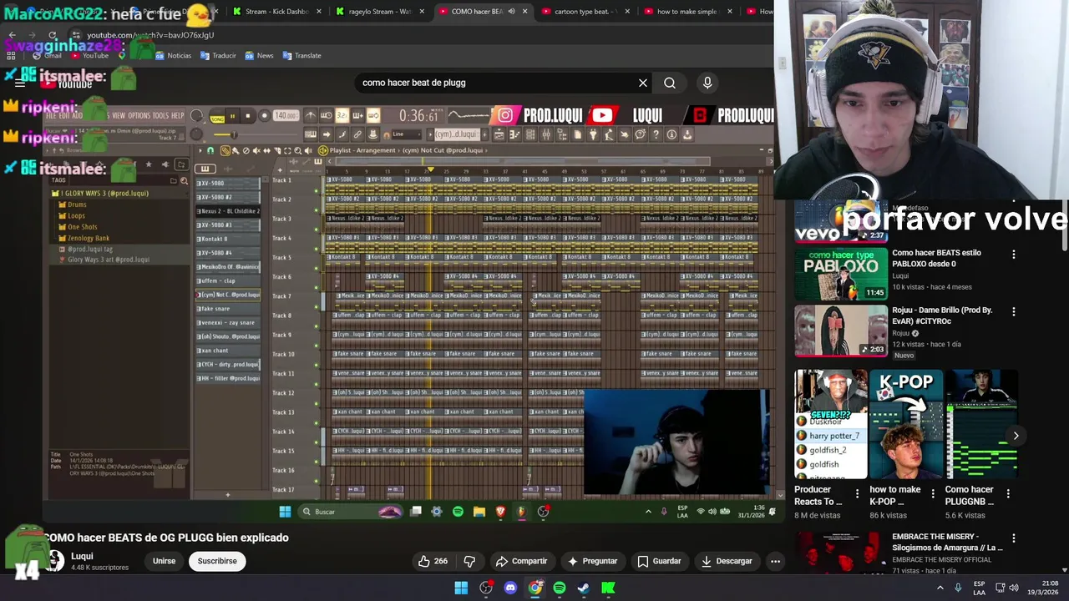Dislike the video with thumbs down
Image resolution: width=1069 pixels, height=601 pixels.
[469, 561]
